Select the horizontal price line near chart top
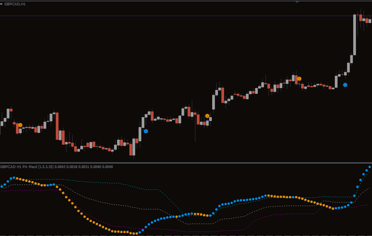Screen dimensions: 372x236 [x=164, y=16]
